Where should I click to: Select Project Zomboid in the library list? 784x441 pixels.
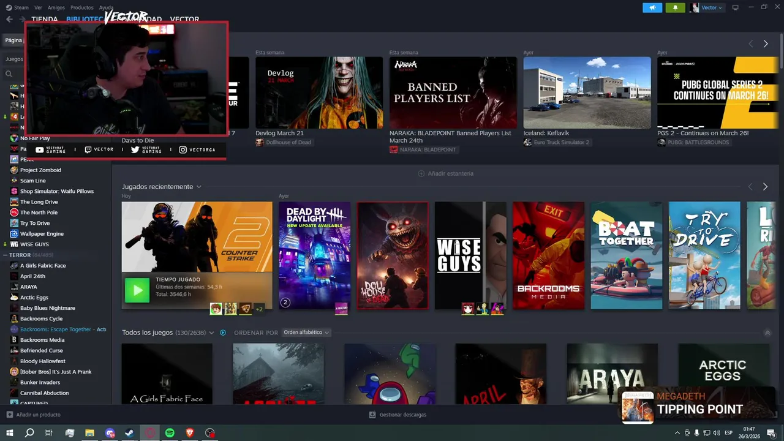click(x=40, y=170)
